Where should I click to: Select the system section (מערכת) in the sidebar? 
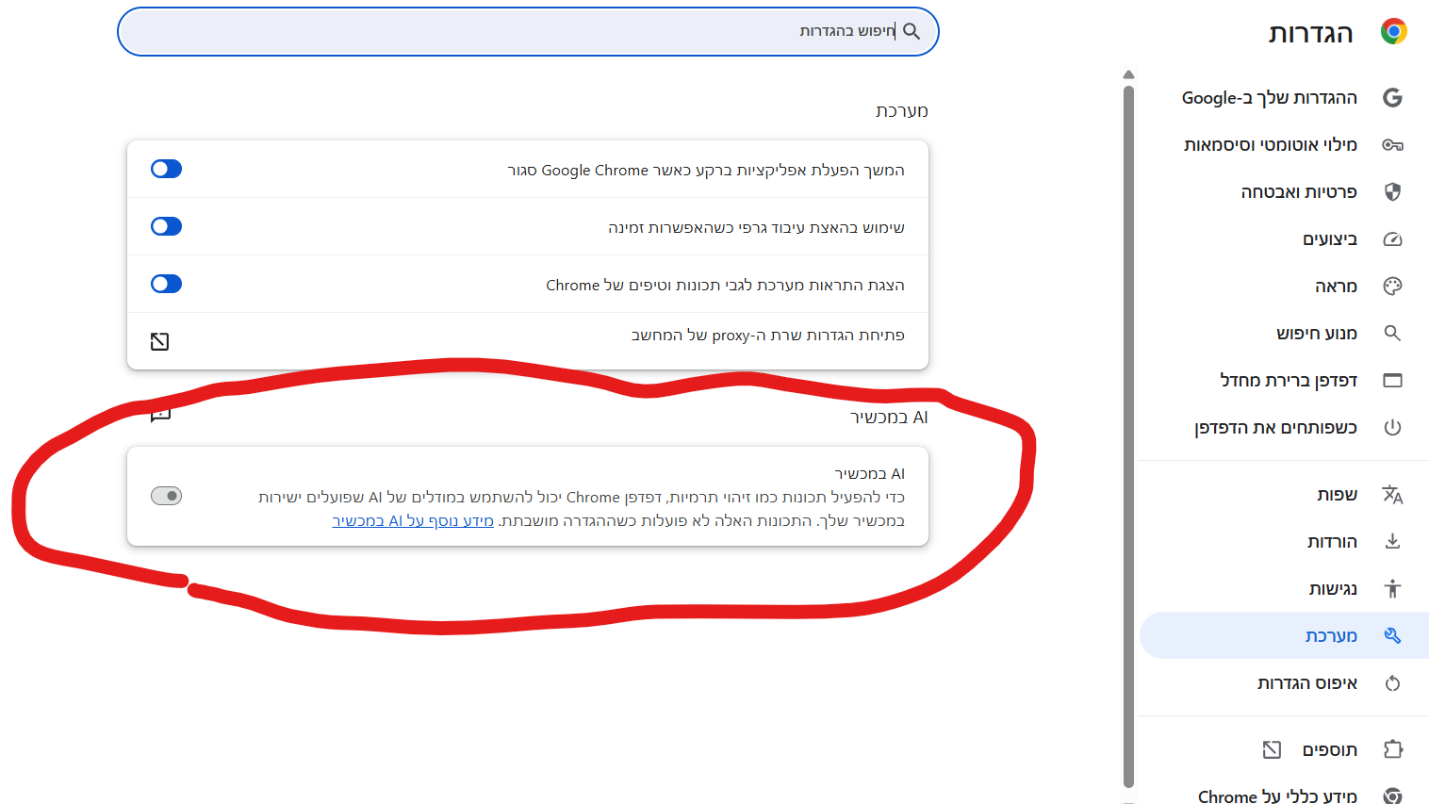(1284, 636)
